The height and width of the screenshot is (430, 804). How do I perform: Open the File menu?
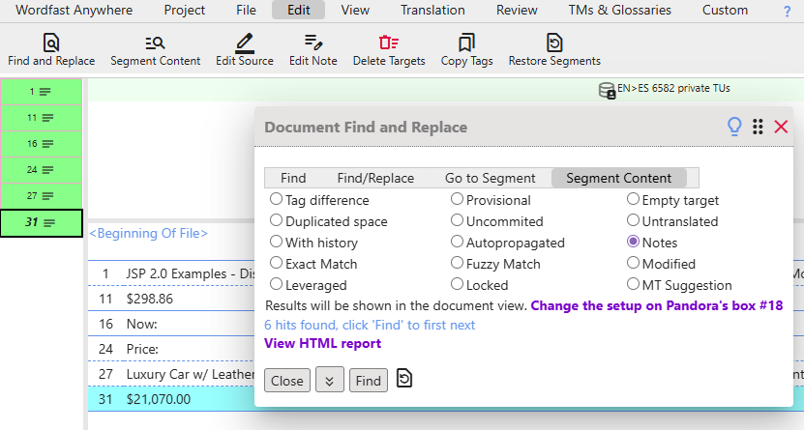click(246, 11)
